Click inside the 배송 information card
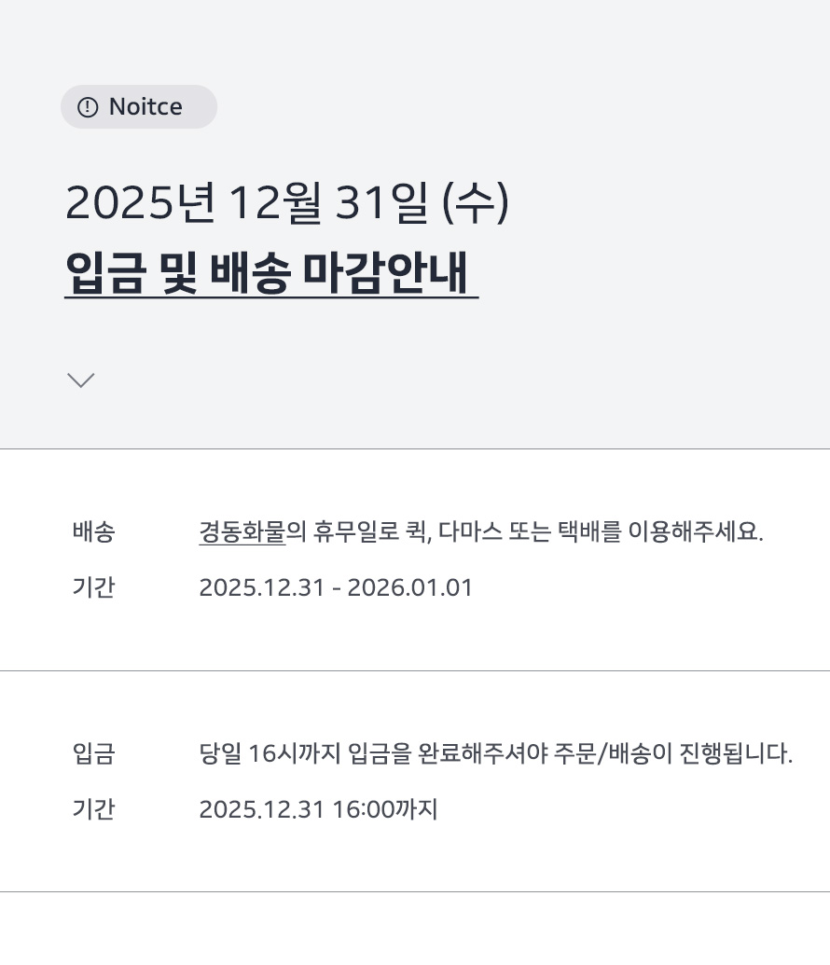 pyautogui.click(x=415, y=559)
